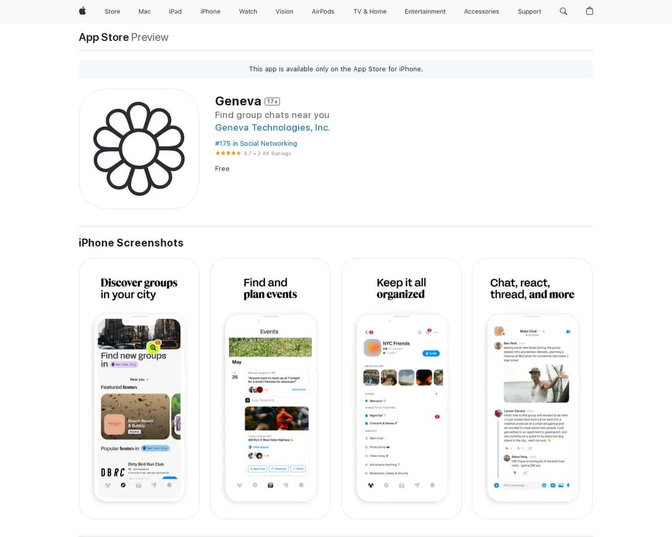Viewport: 672px width, 537px height.
Task: Open the Keep it all organized screenshot
Action: tap(401, 388)
